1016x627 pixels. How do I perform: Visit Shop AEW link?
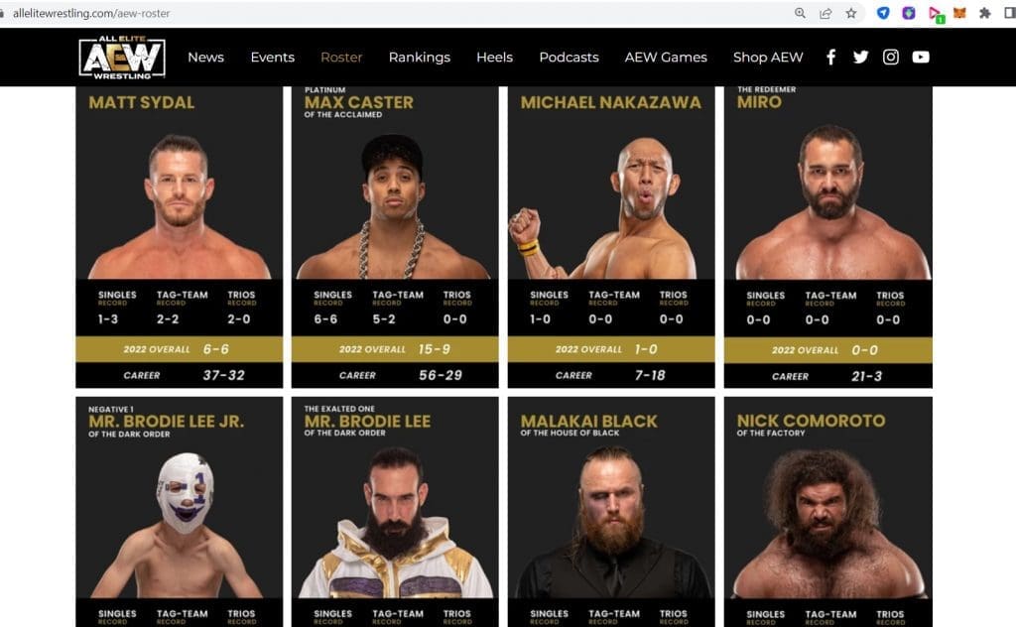pos(768,57)
